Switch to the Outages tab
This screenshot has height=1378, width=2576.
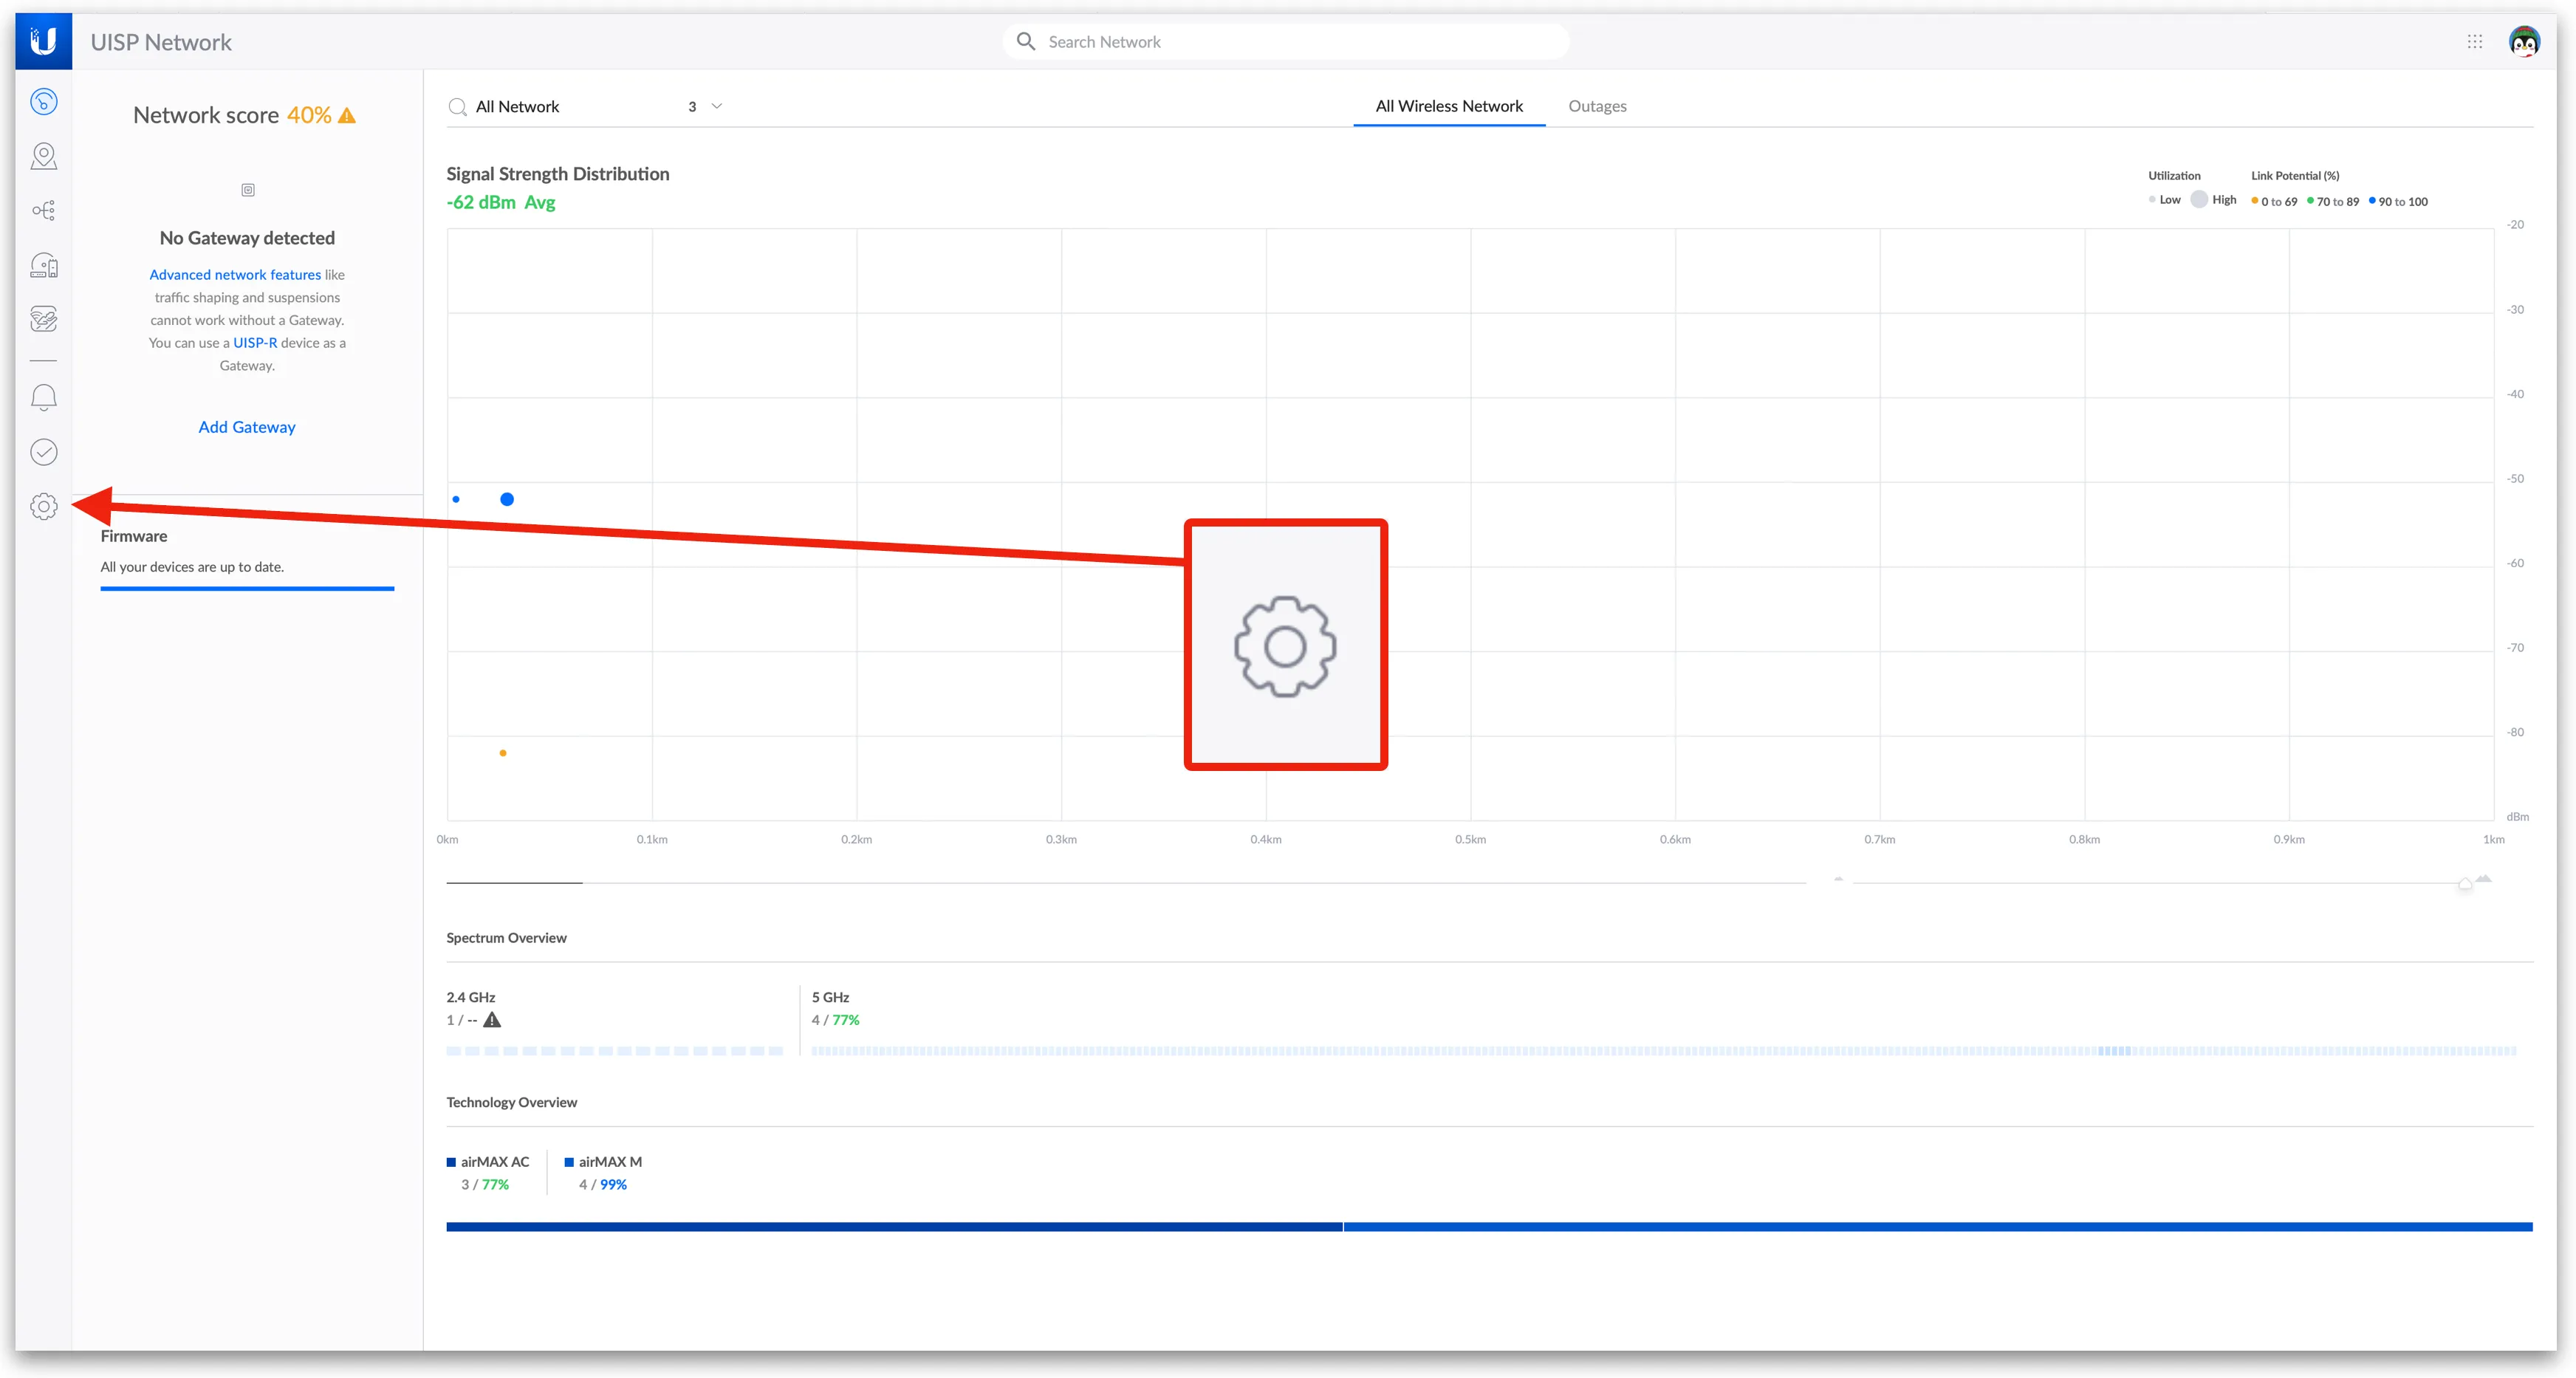coord(1597,106)
